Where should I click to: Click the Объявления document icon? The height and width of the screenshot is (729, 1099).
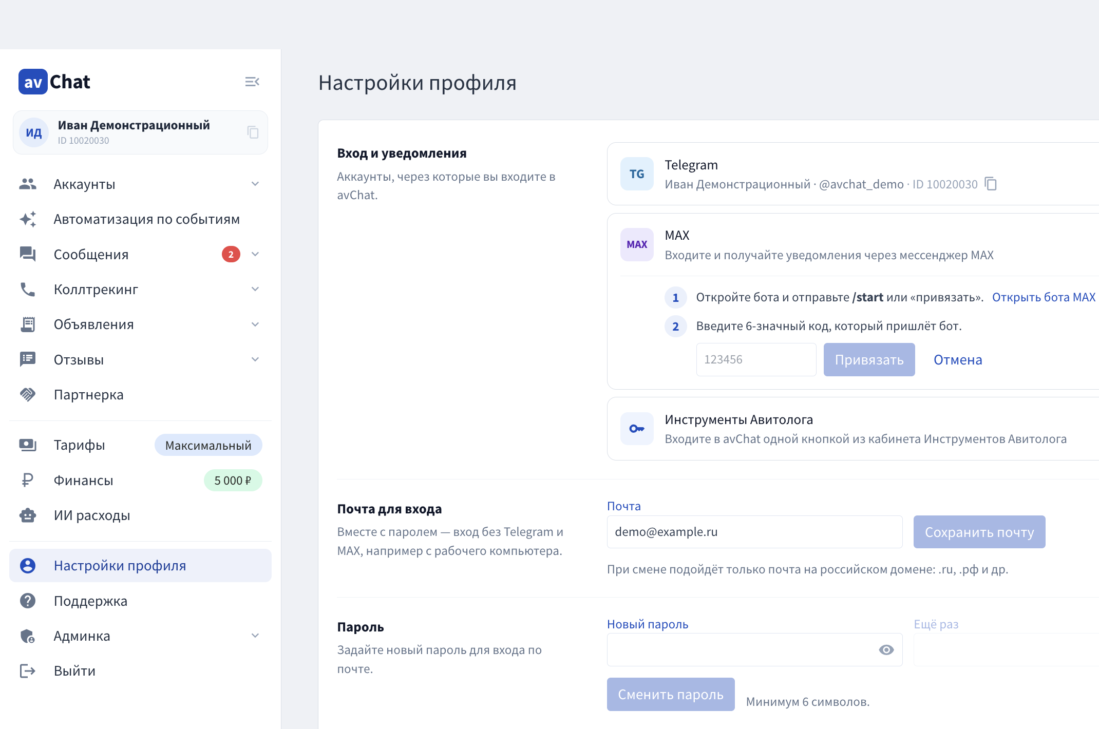(x=28, y=324)
